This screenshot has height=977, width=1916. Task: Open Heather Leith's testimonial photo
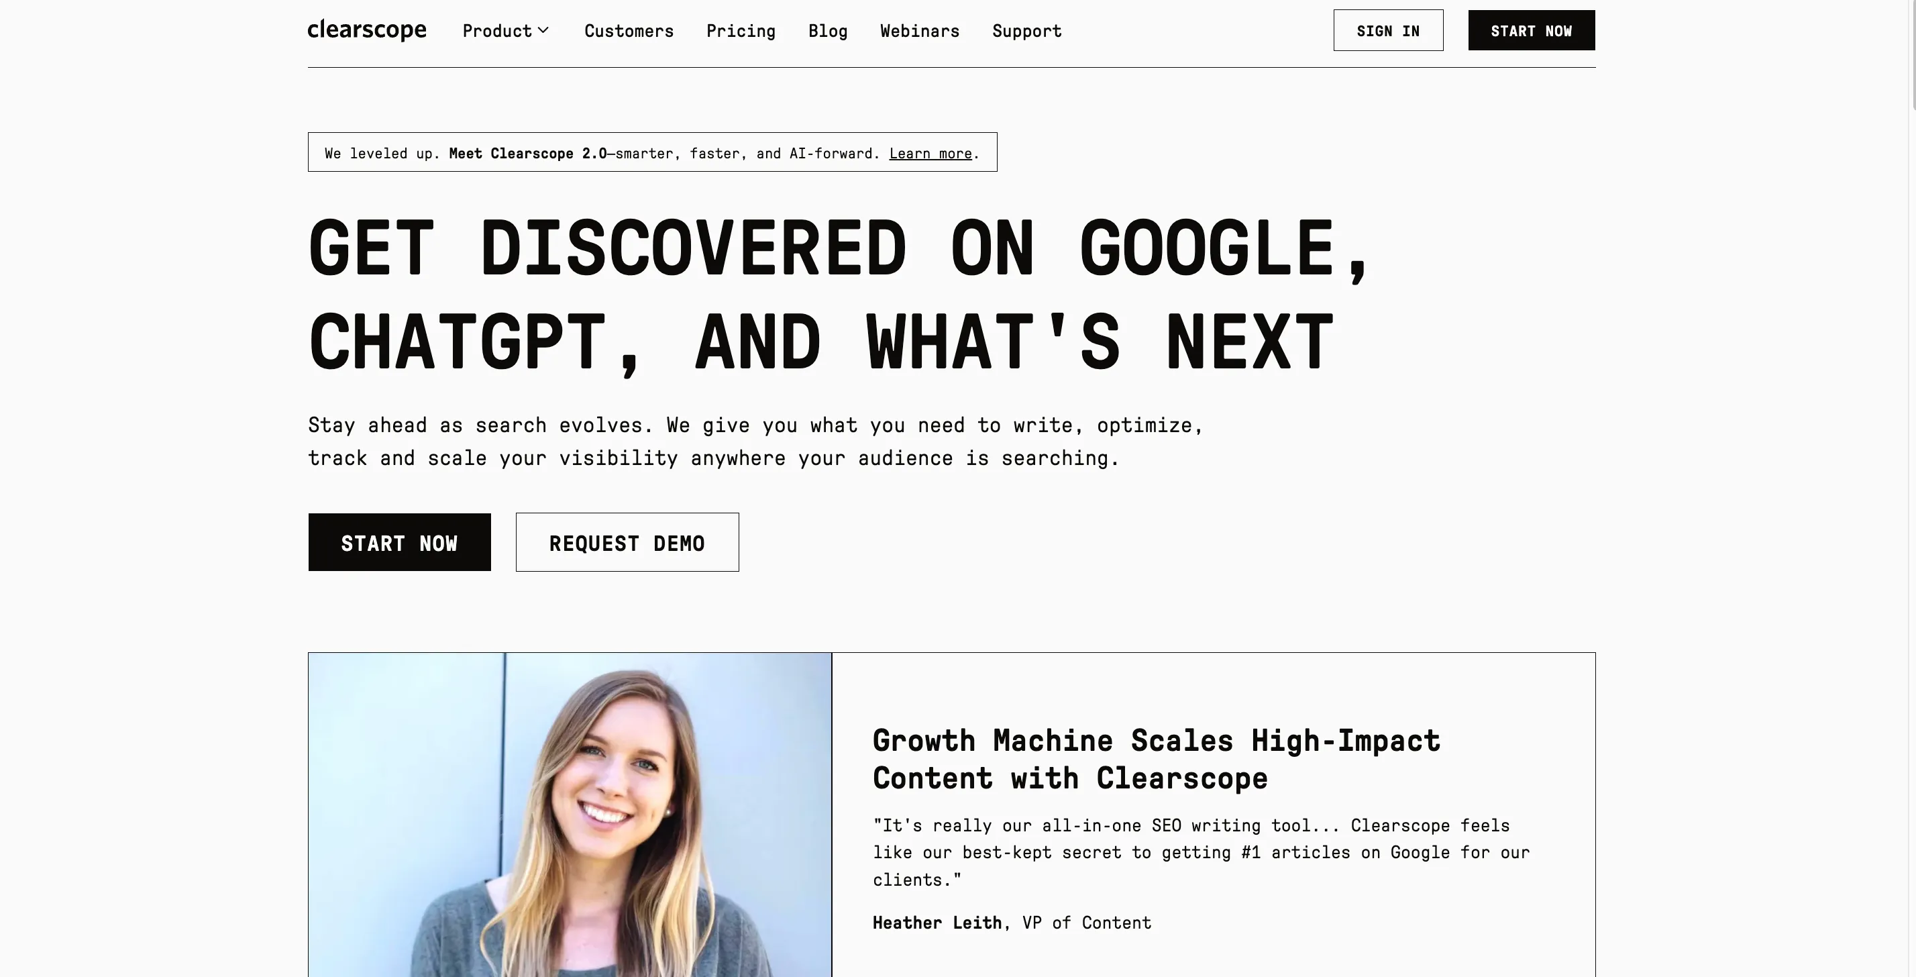tap(570, 815)
